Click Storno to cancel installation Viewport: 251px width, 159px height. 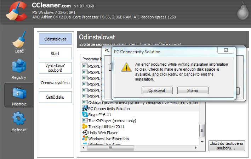193,91
